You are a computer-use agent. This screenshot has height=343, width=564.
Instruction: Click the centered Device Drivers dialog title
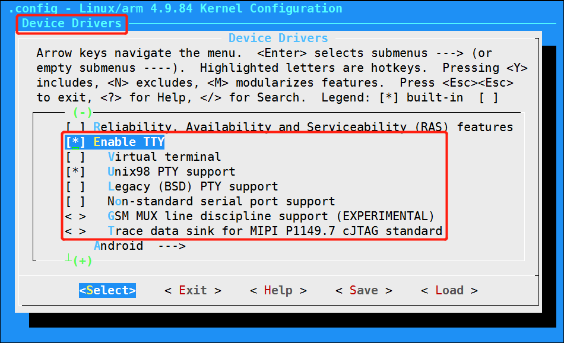point(278,38)
